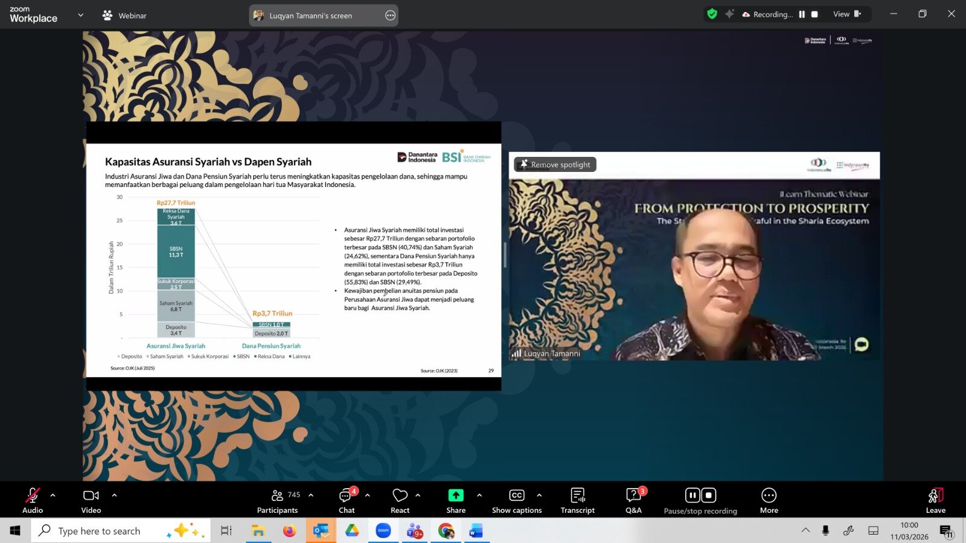Open the Participants list
Image resolution: width=966 pixels, height=543 pixels.
tap(277, 500)
